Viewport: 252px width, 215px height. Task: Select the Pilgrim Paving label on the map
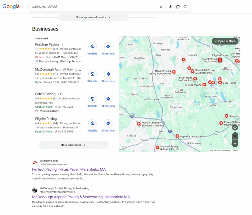220,55
